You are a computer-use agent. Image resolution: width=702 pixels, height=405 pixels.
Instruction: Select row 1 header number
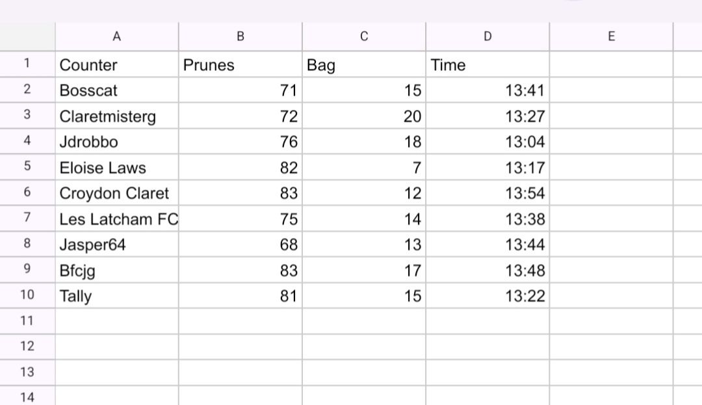point(27,64)
